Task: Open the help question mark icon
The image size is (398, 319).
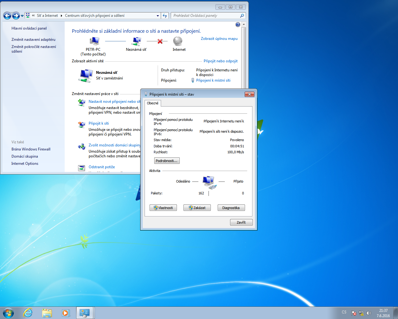Action: [x=238, y=25]
